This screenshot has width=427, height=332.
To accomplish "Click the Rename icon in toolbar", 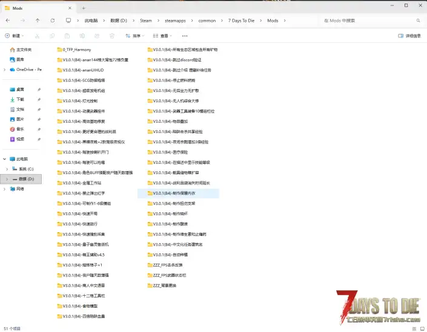I will click(82, 36).
